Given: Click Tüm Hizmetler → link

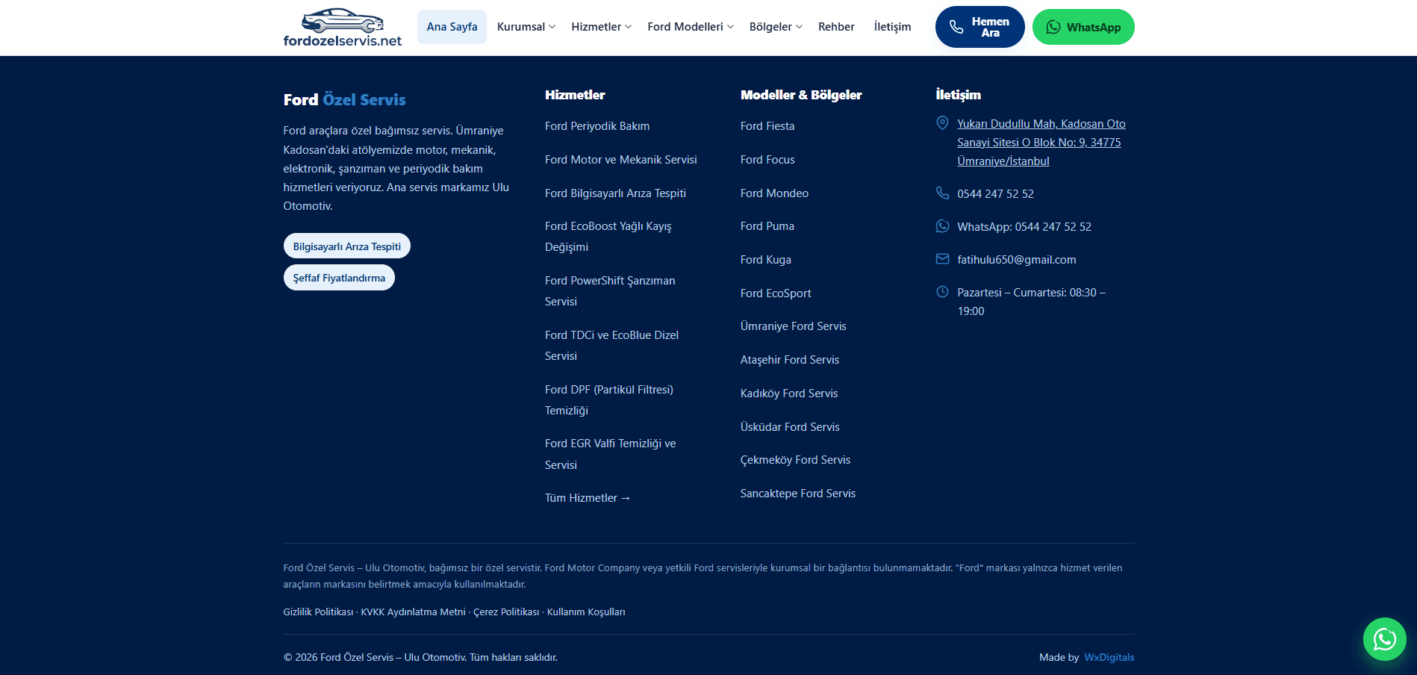Looking at the screenshot, I should coord(588,498).
